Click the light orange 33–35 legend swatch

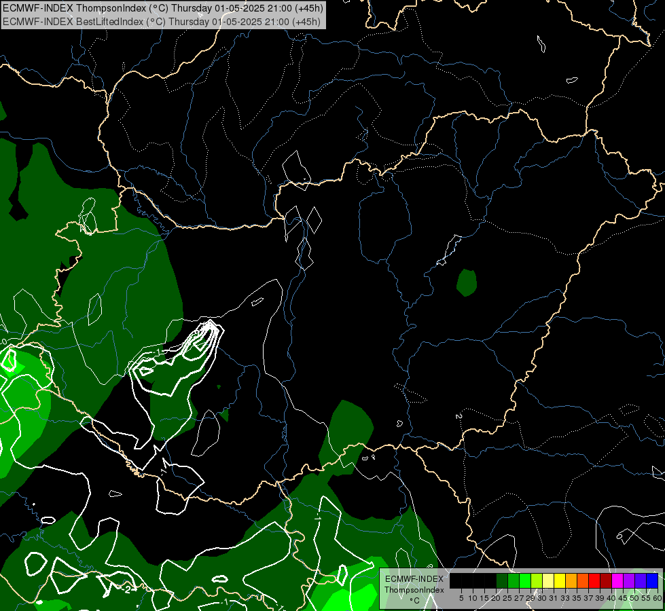coord(571,581)
